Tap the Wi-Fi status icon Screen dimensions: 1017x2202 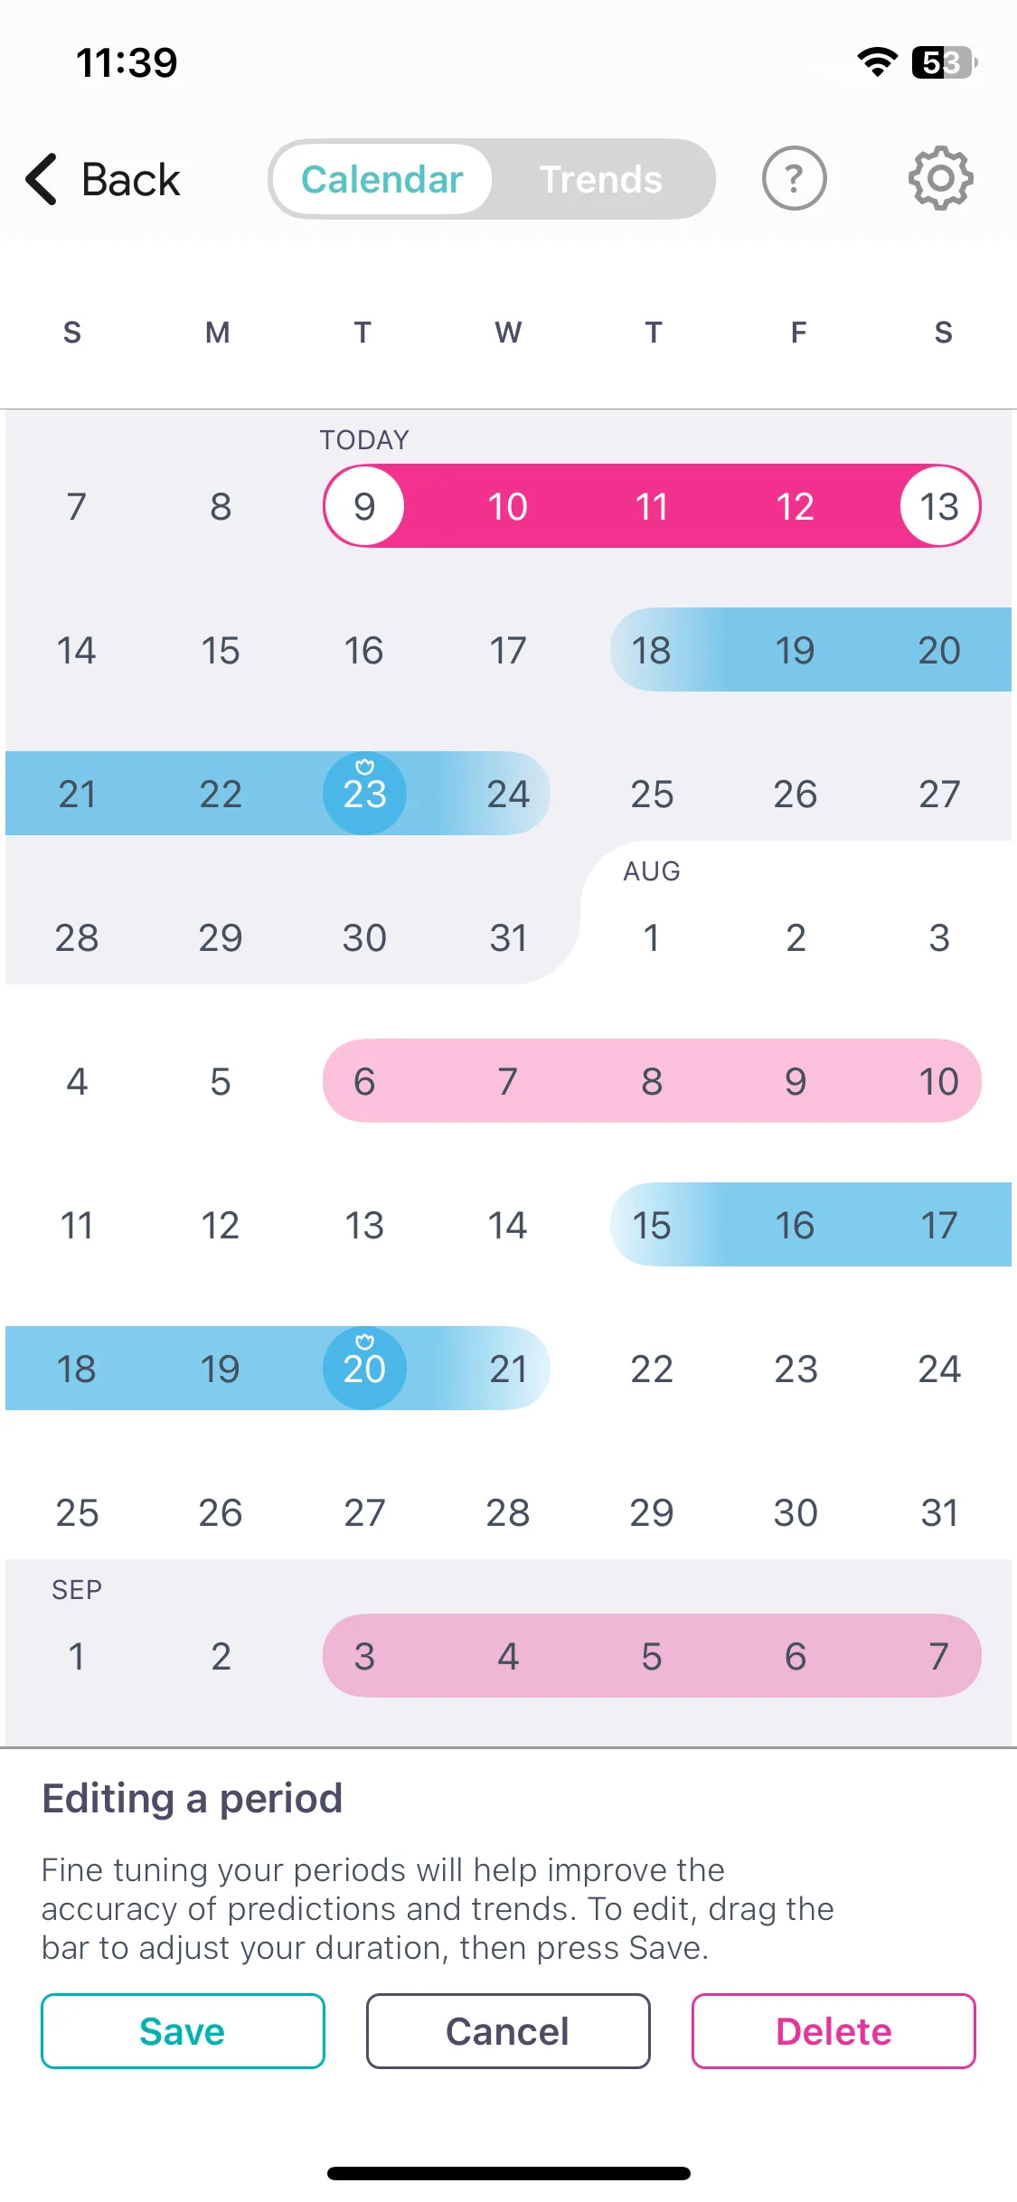pyautogui.click(x=877, y=62)
